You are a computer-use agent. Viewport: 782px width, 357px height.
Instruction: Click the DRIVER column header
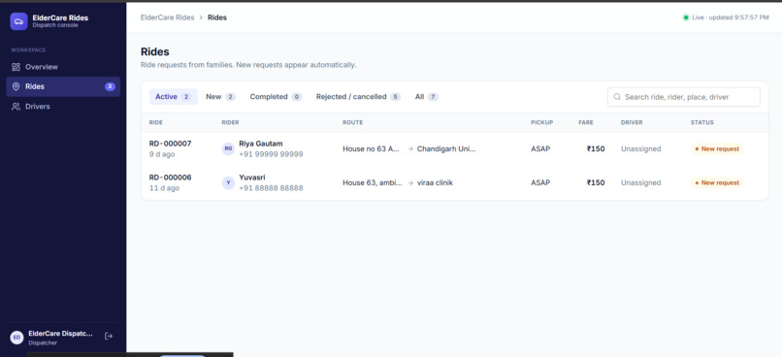pyautogui.click(x=632, y=122)
